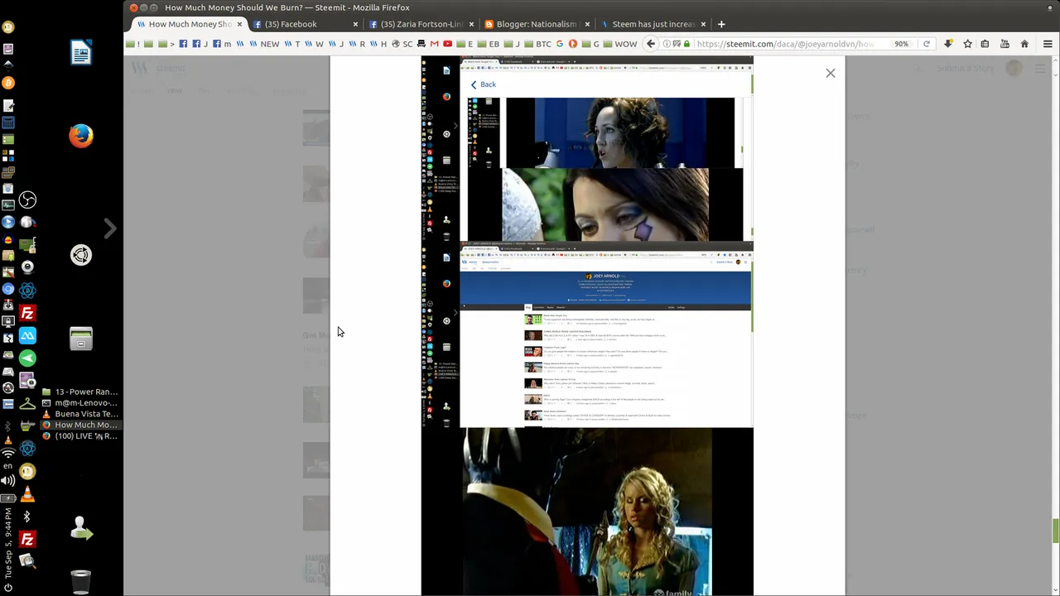Click the Dogecoin icon at the panel top
This screenshot has width=1060, height=596.
tap(8, 26)
